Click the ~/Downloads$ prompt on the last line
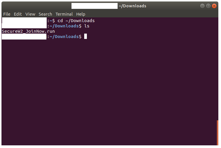 [x=66, y=37]
